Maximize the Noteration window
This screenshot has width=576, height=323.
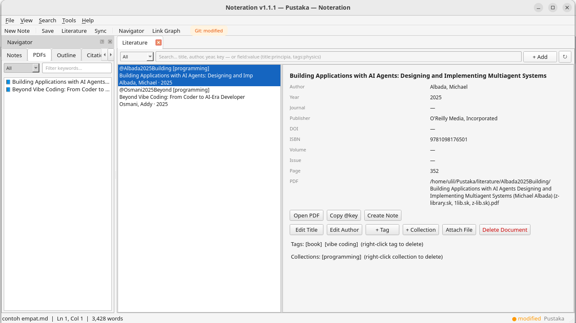coord(553,8)
